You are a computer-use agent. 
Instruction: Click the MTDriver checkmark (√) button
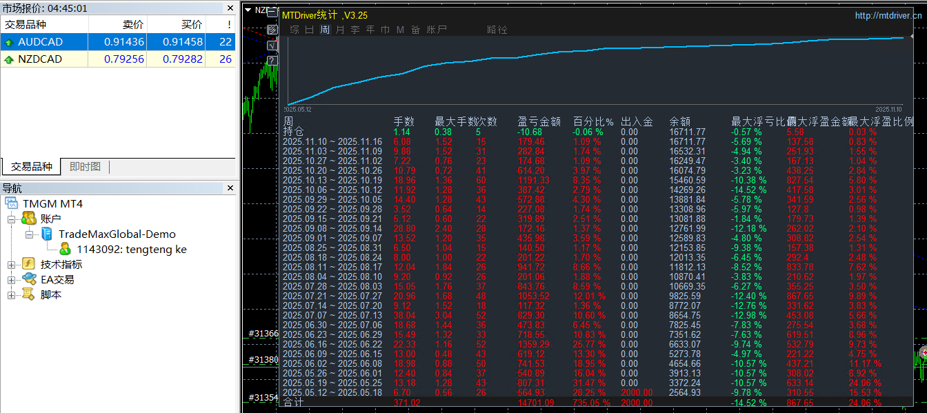coord(272,46)
